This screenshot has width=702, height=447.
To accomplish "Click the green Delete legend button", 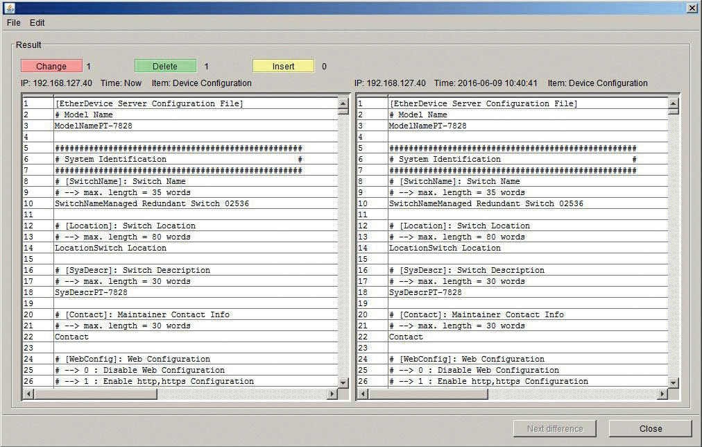I will coord(165,67).
